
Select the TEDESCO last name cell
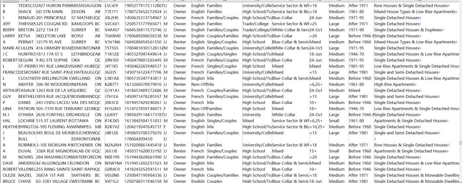tap(27, 6)
